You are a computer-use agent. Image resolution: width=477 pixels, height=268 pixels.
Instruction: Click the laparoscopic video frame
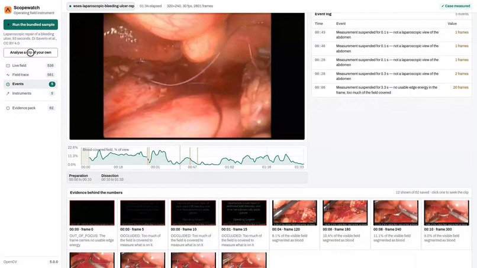[187, 76]
